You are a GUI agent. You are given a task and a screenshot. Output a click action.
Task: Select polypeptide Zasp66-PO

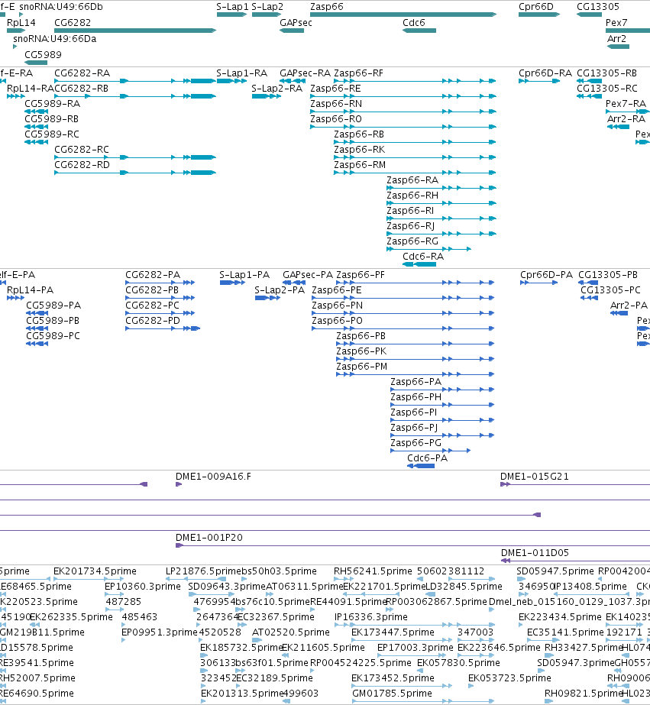(x=403, y=328)
